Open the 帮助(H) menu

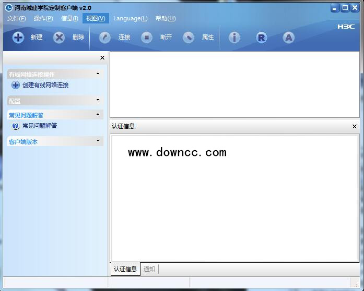166,18
